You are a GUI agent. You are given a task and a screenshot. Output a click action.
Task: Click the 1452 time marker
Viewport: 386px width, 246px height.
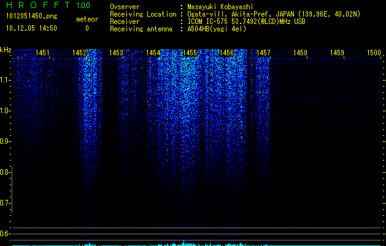80,52
